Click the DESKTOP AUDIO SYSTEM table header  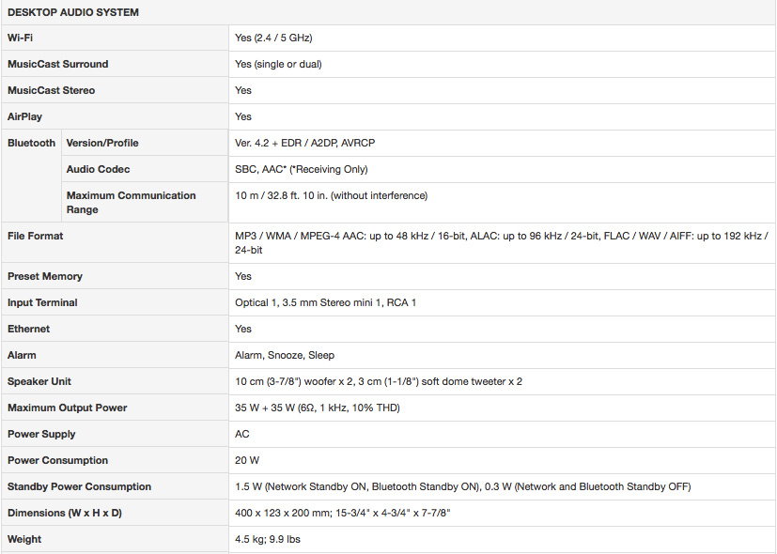73,12
